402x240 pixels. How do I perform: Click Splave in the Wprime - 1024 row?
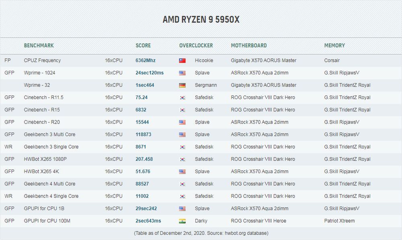tap(202, 72)
